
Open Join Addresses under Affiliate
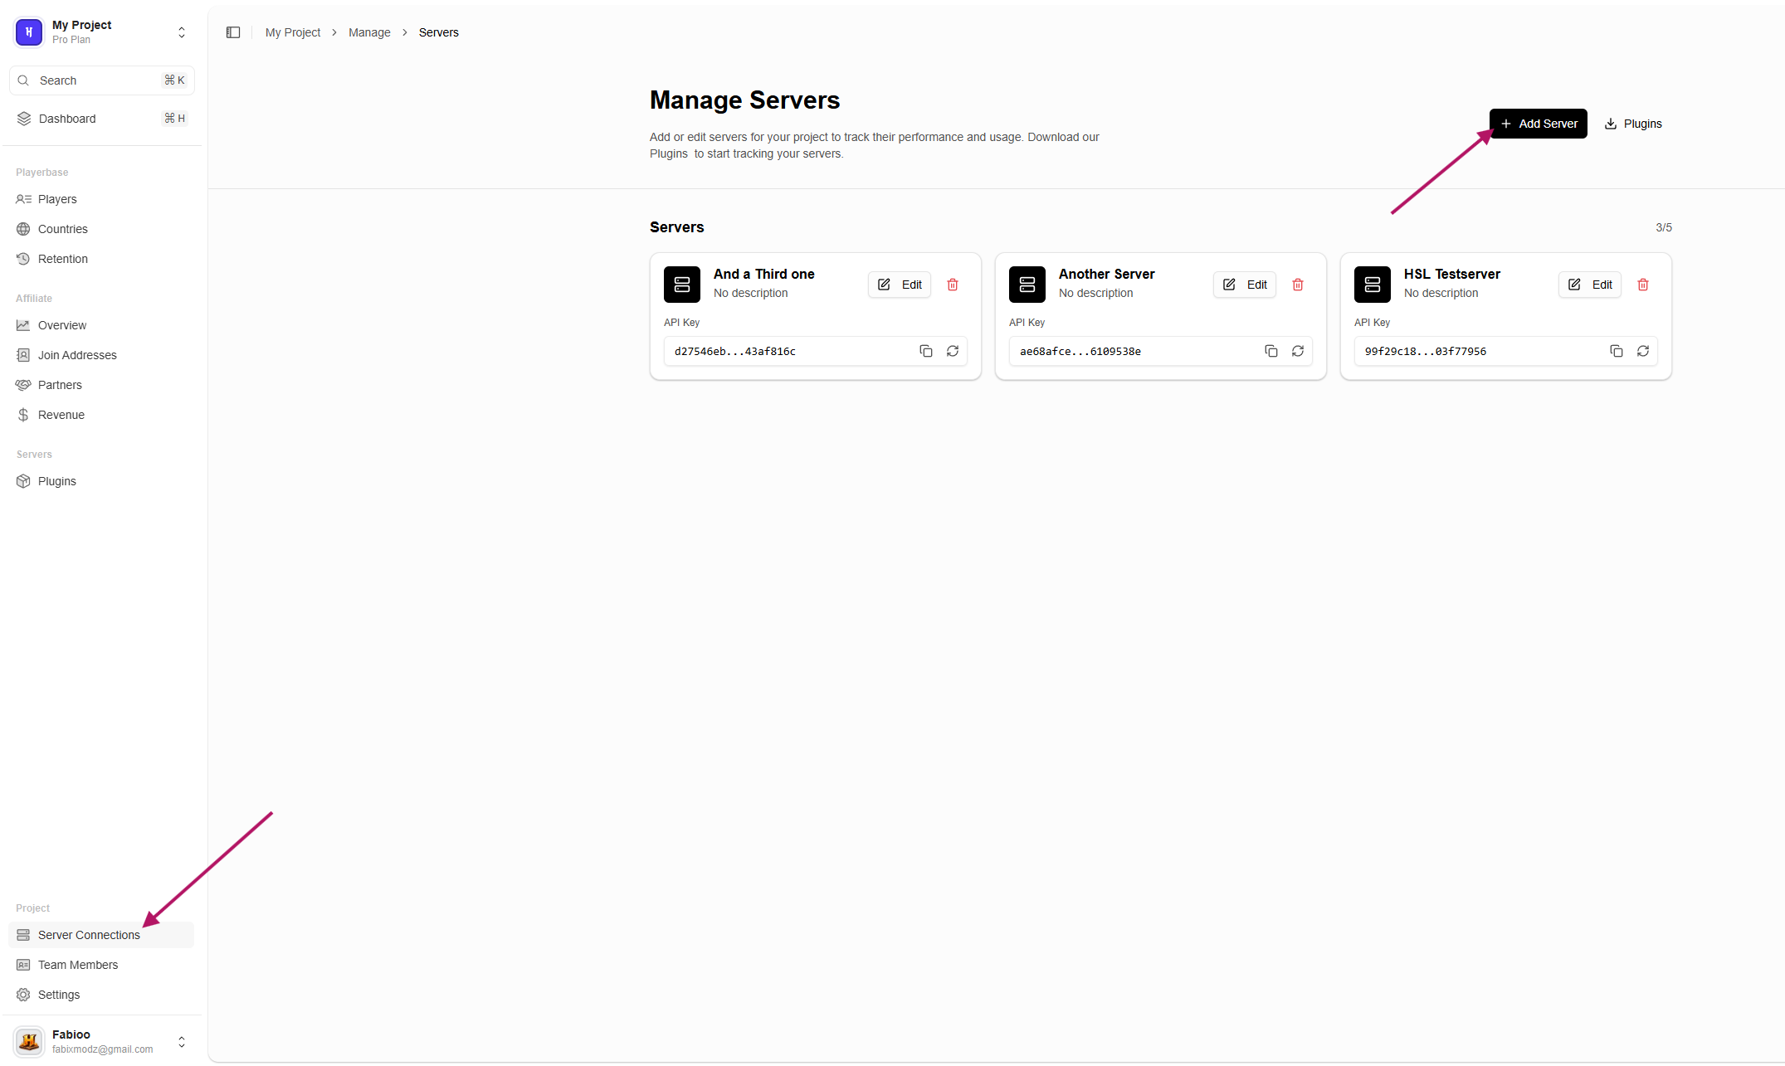point(77,355)
